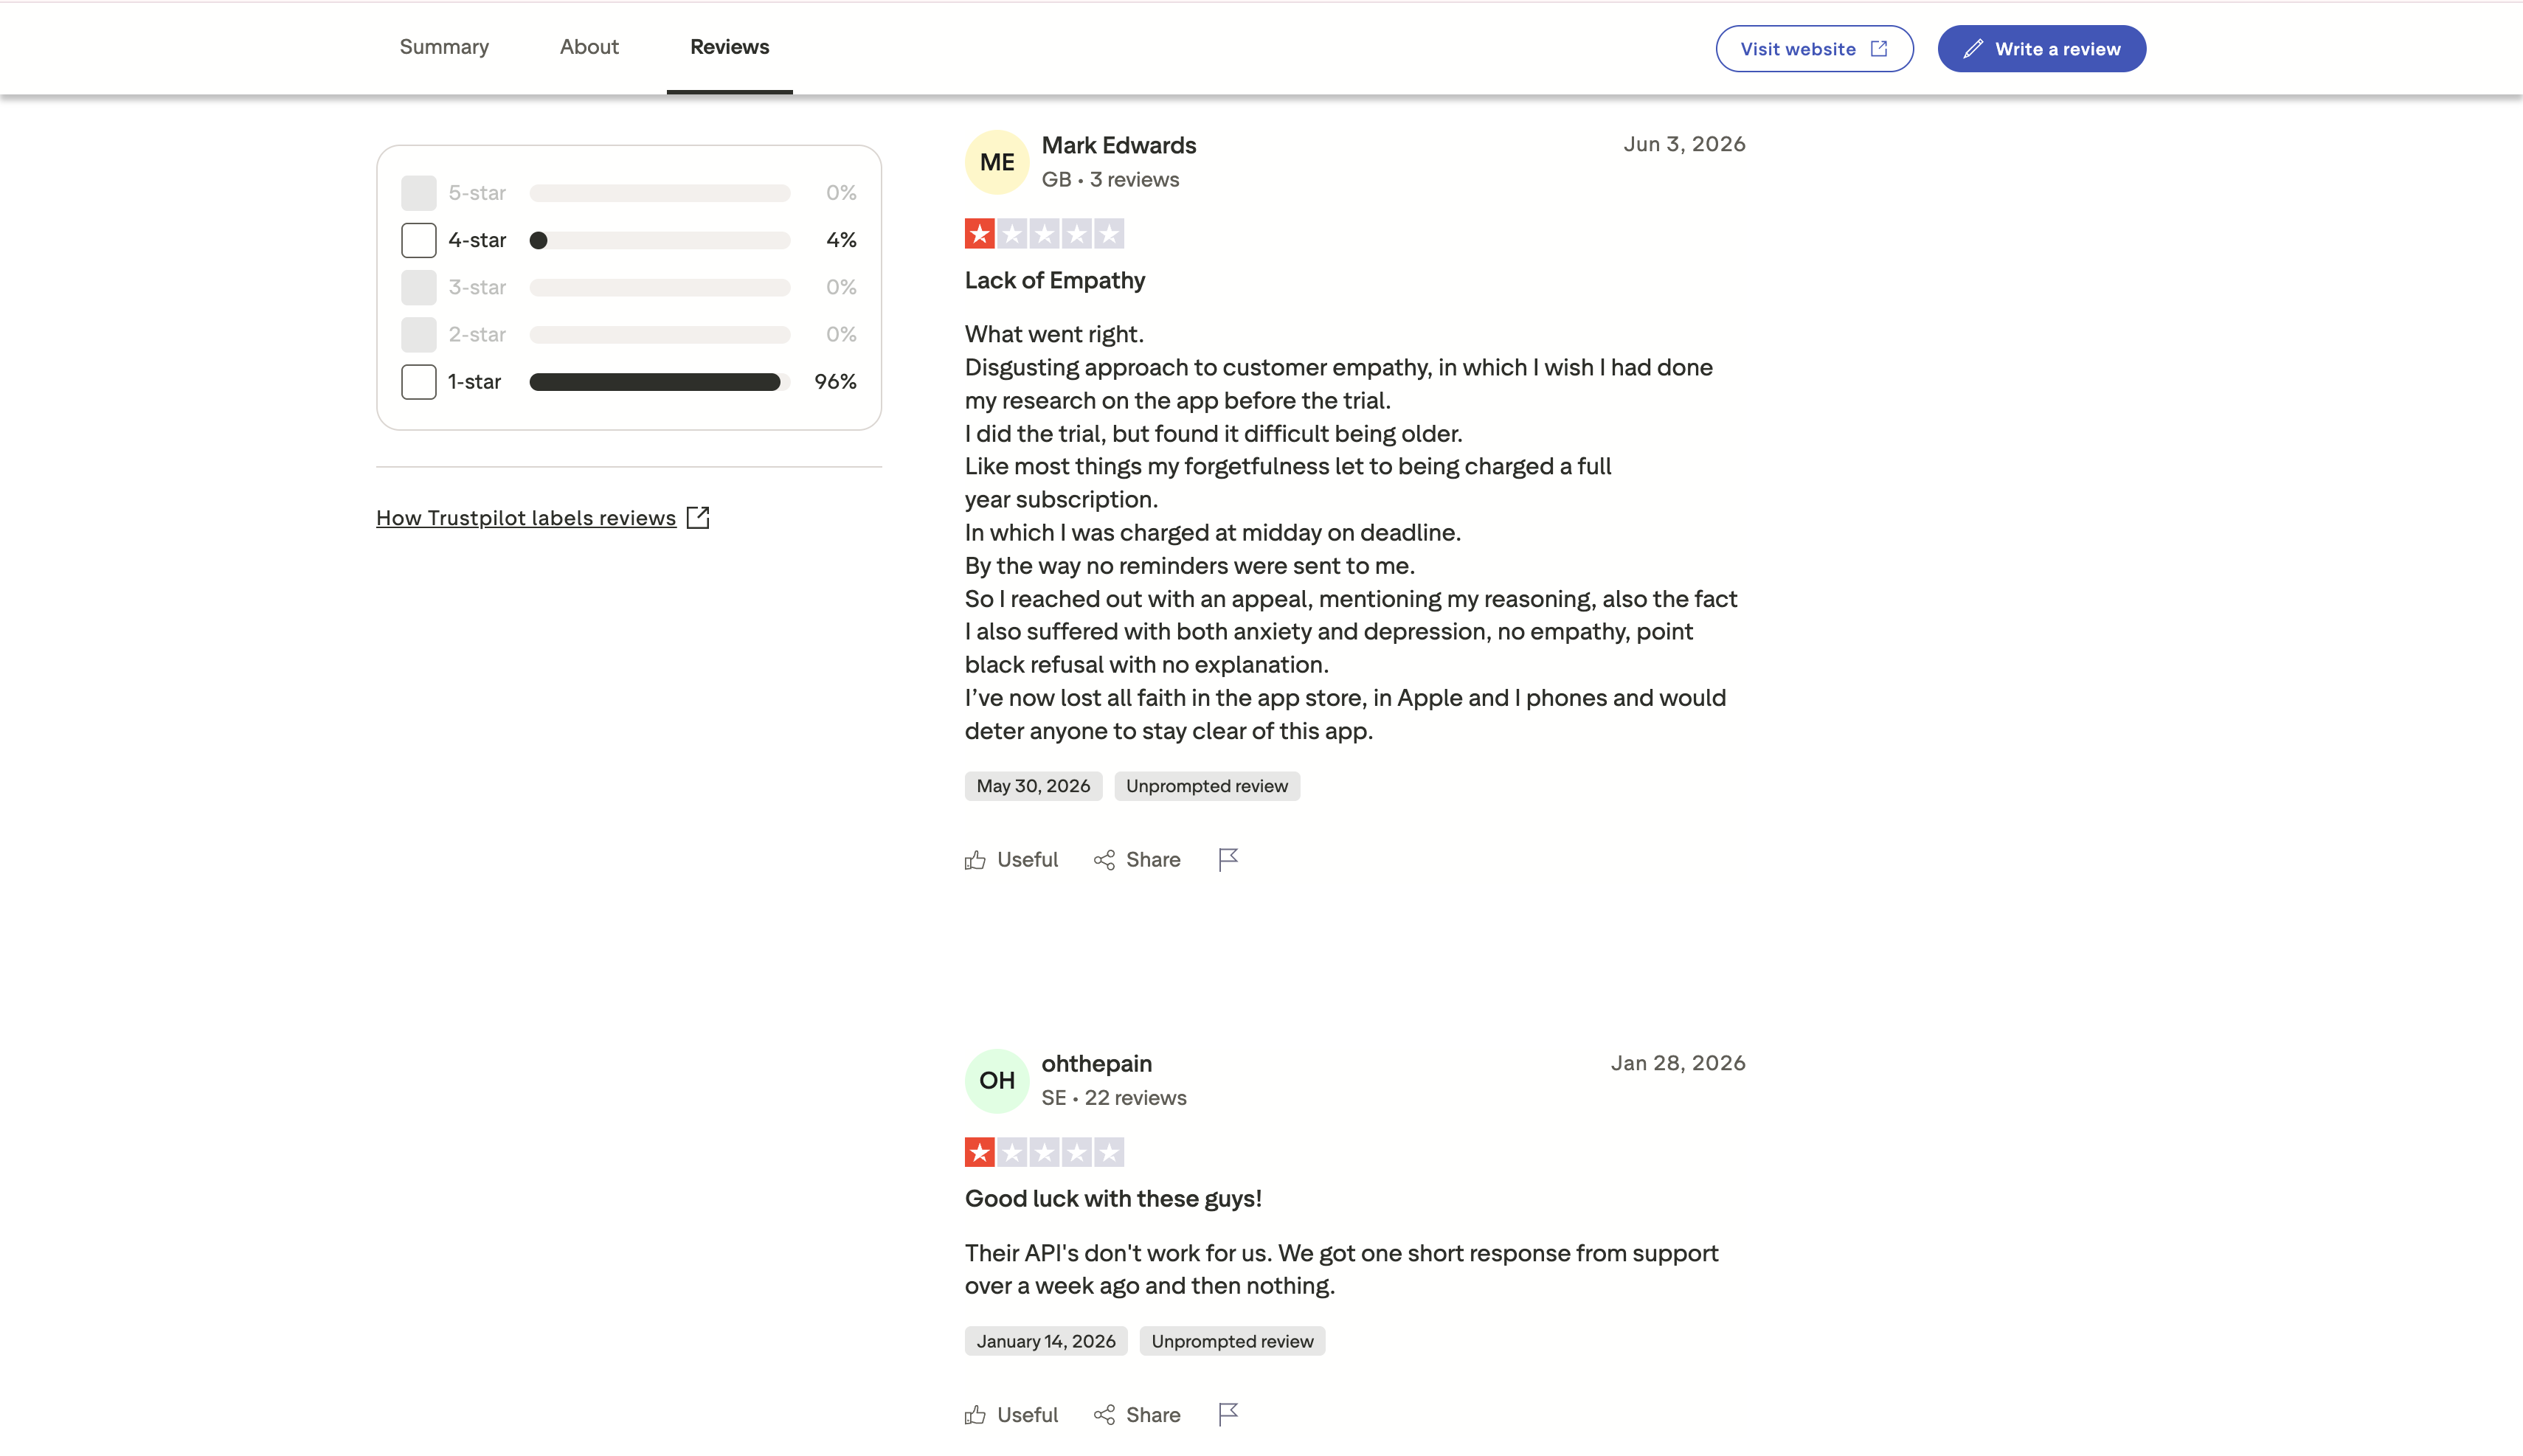
Task: Click the ME avatar of Mark Edwards
Action: 997,162
